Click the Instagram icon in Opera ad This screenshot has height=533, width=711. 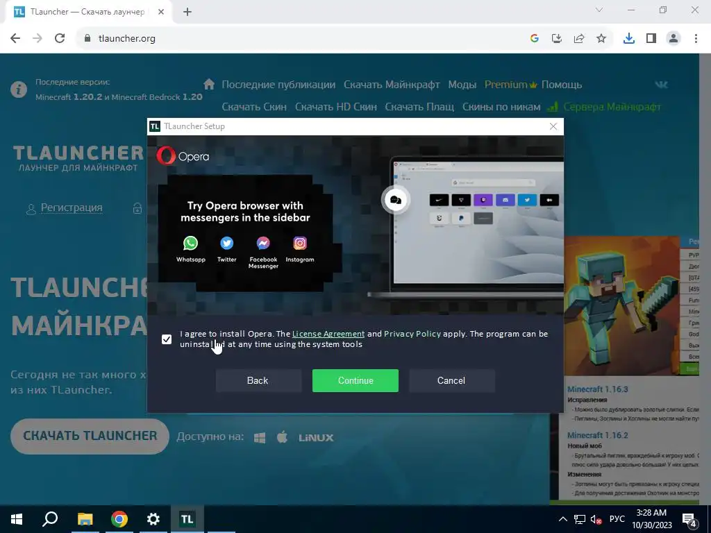tap(300, 244)
